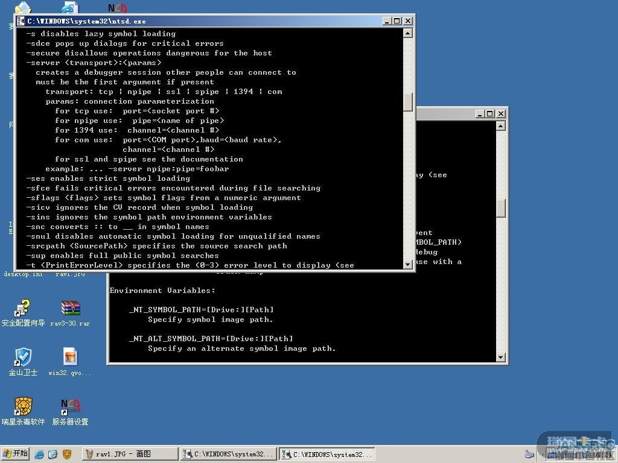Maximize the ntsd.exe console window
Screen dimensions: 618x463
point(397,21)
